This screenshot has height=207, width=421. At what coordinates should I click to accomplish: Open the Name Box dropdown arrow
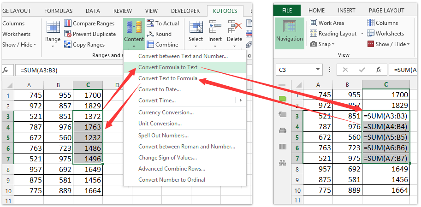pos(318,70)
